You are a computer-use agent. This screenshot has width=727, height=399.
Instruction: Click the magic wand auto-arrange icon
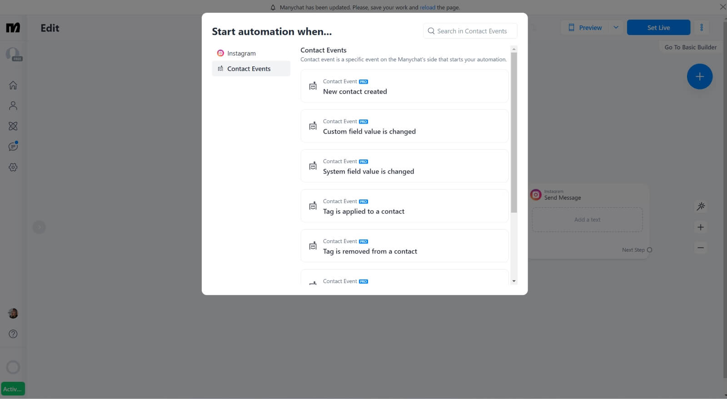point(701,206)
